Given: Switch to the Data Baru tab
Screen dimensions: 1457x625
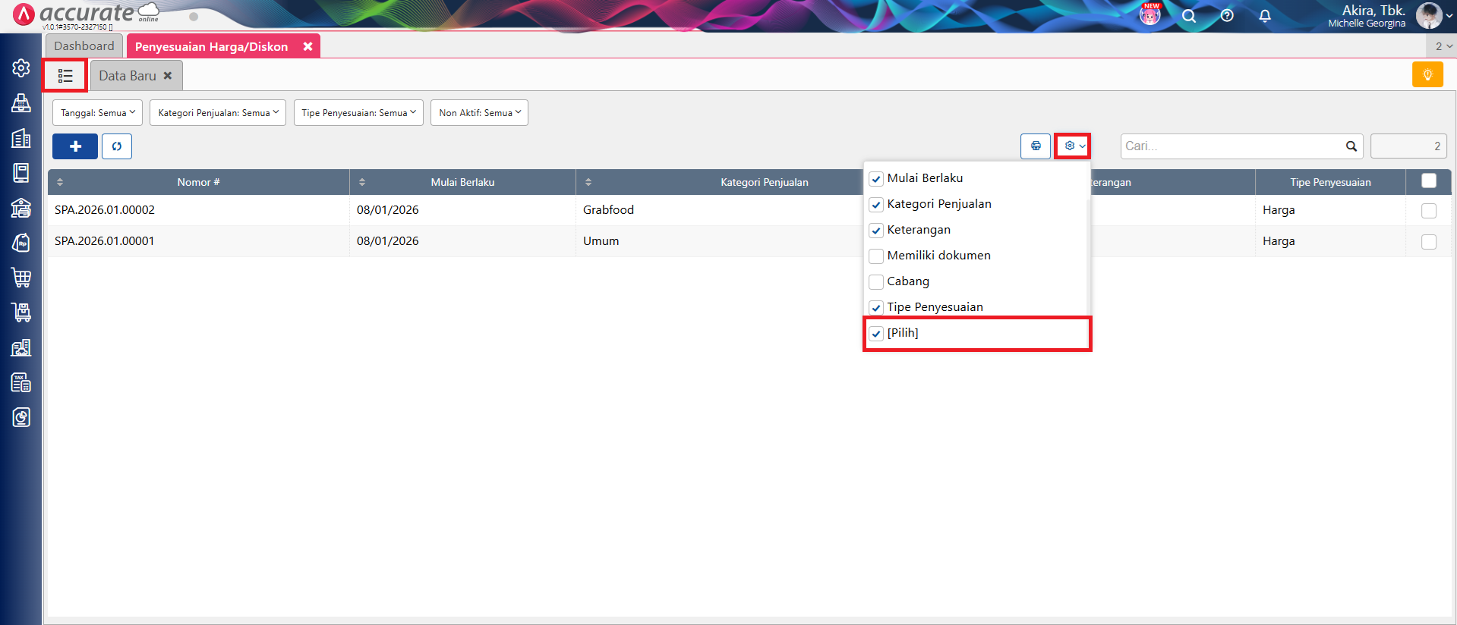Looking at the screenshot, I should point(127,76).
